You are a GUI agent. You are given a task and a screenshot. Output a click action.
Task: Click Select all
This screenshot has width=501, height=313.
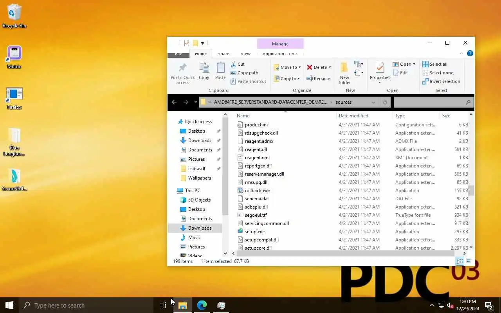tap(435, 64)
